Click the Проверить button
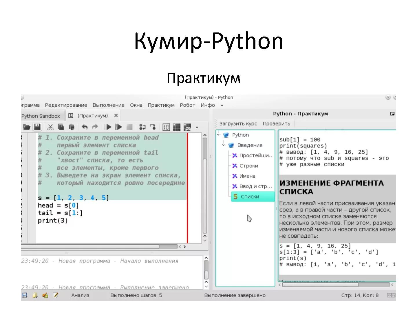Image resolution: width=417 pixels, height=313 pixels. click(x=276, y=124)
